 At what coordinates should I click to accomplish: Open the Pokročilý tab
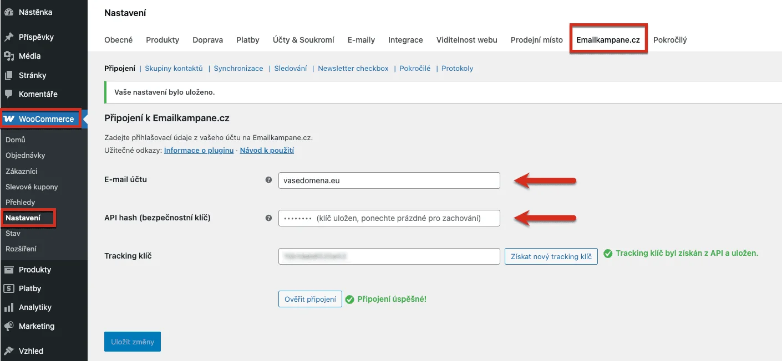(670, 40)
